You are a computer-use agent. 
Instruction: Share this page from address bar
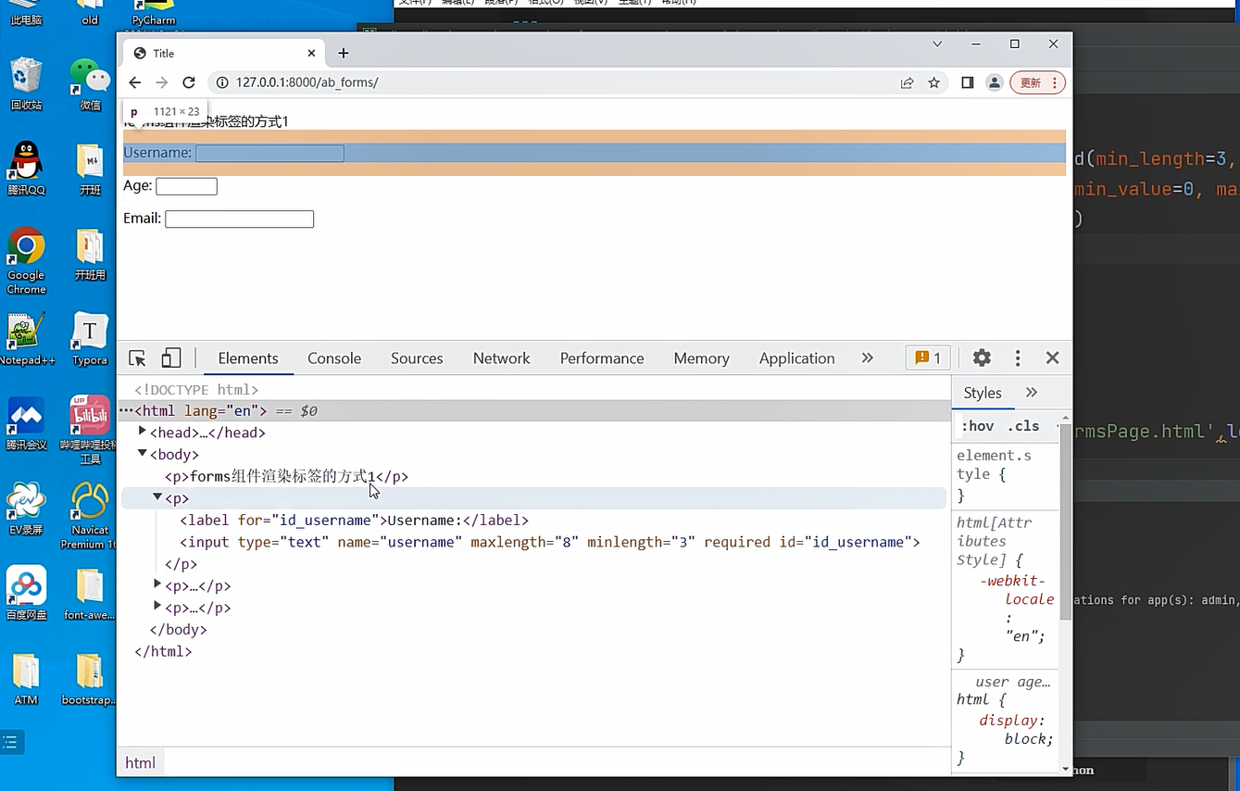(x=908, y=82)
